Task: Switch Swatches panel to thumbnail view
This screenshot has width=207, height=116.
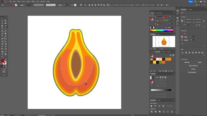Action: (x=173, y=55)
